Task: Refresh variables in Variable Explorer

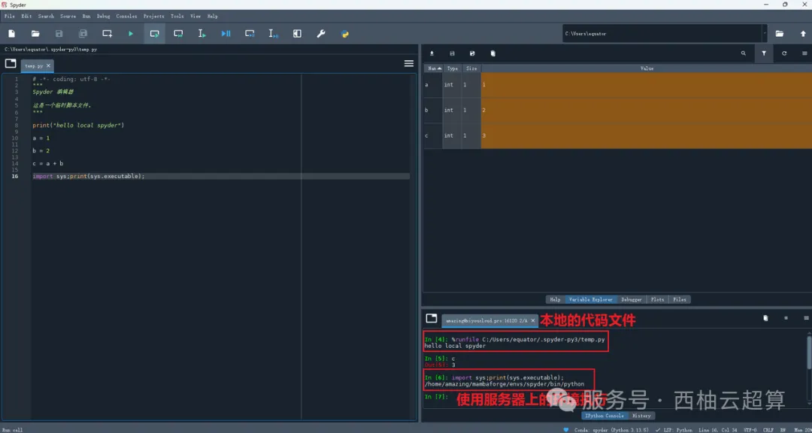Action: tap(784, 53)
